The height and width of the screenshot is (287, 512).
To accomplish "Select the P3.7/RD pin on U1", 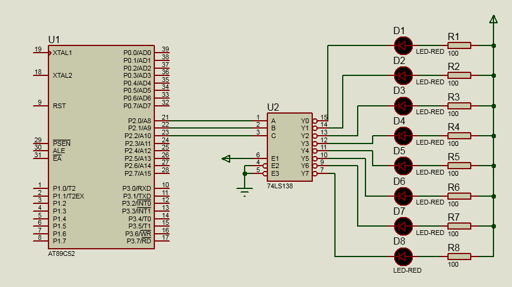I will click(138, 241).
